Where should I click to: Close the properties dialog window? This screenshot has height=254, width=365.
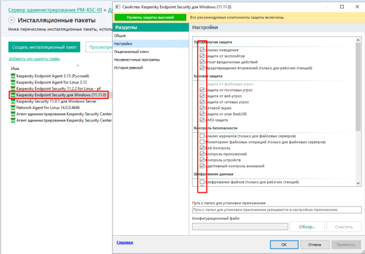(x=357, y=7)
